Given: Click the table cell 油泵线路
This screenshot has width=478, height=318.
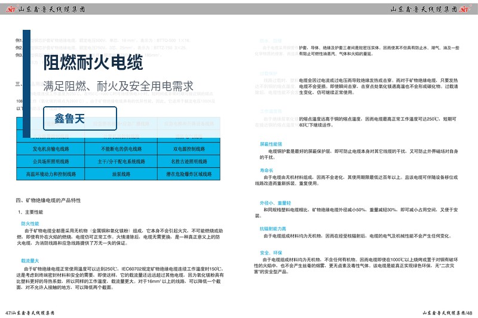Looking at the screenshot, I should tap(121, 174).
